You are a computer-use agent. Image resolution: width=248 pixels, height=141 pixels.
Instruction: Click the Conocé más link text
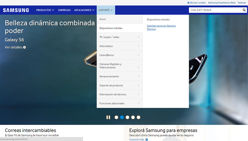(137, 140)
